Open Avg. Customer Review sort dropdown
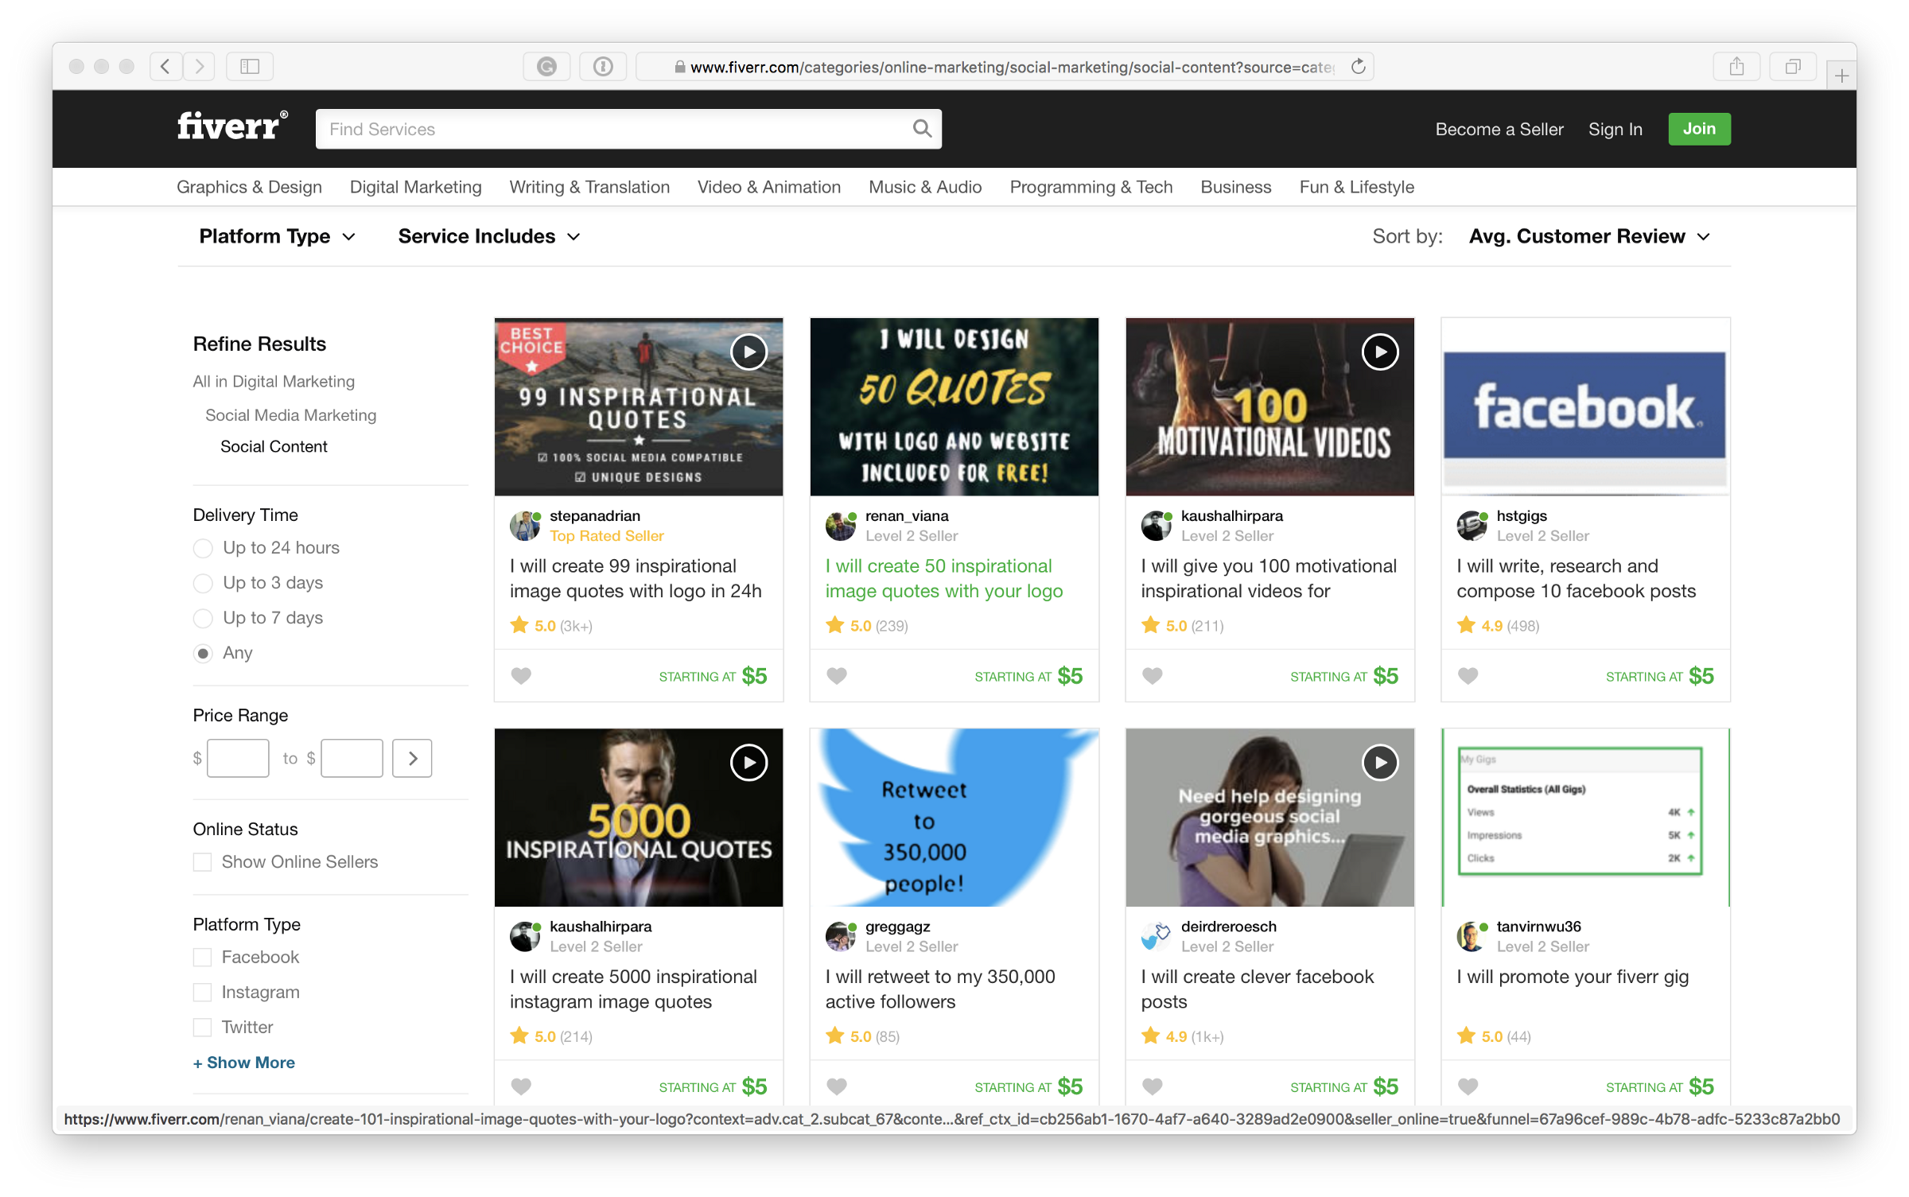The height and width of the screenshot is (1197, 1909). [1588, 237]
